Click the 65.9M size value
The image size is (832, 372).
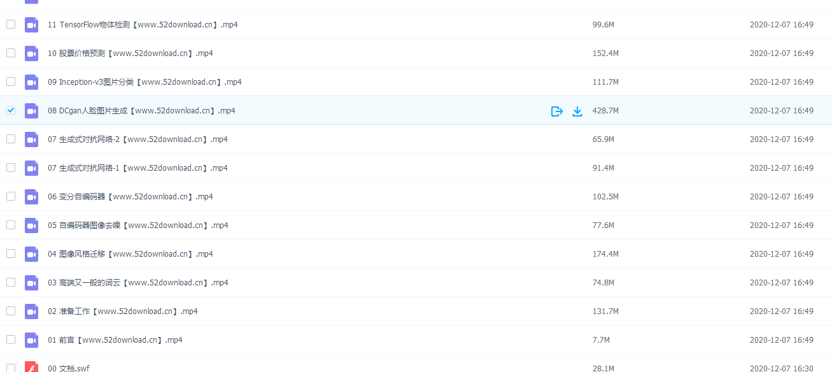point(603,139)
